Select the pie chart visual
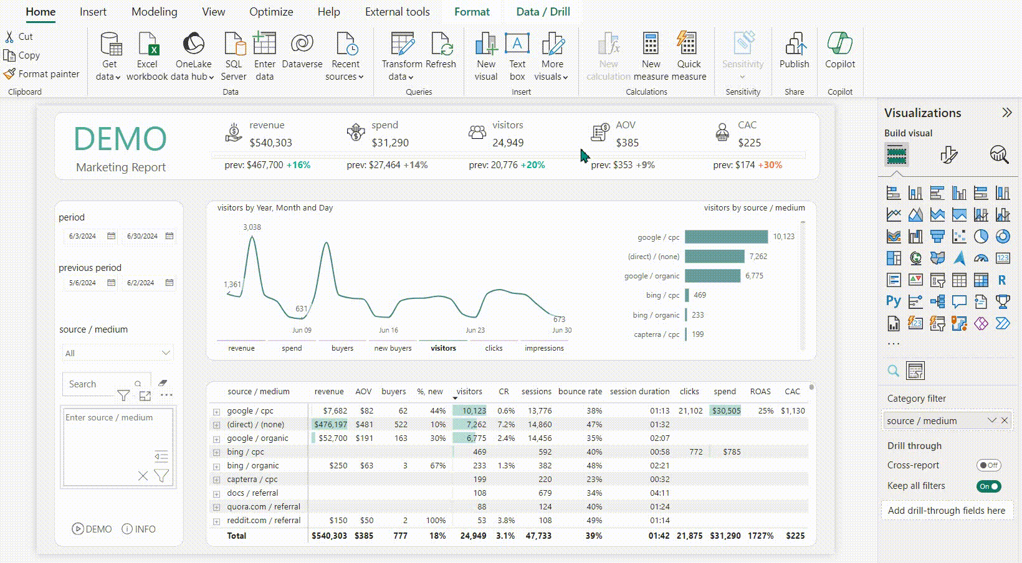Image resolution: width=1022 pixels, height=563 pixels. pyautogui.click(x=981, y=236)
